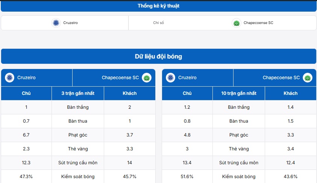Image resolution: width=317 pixels, height=183 pixels.
Task: Click Sút trúng cầu môn in 3-match table
Action: [78, 163]
